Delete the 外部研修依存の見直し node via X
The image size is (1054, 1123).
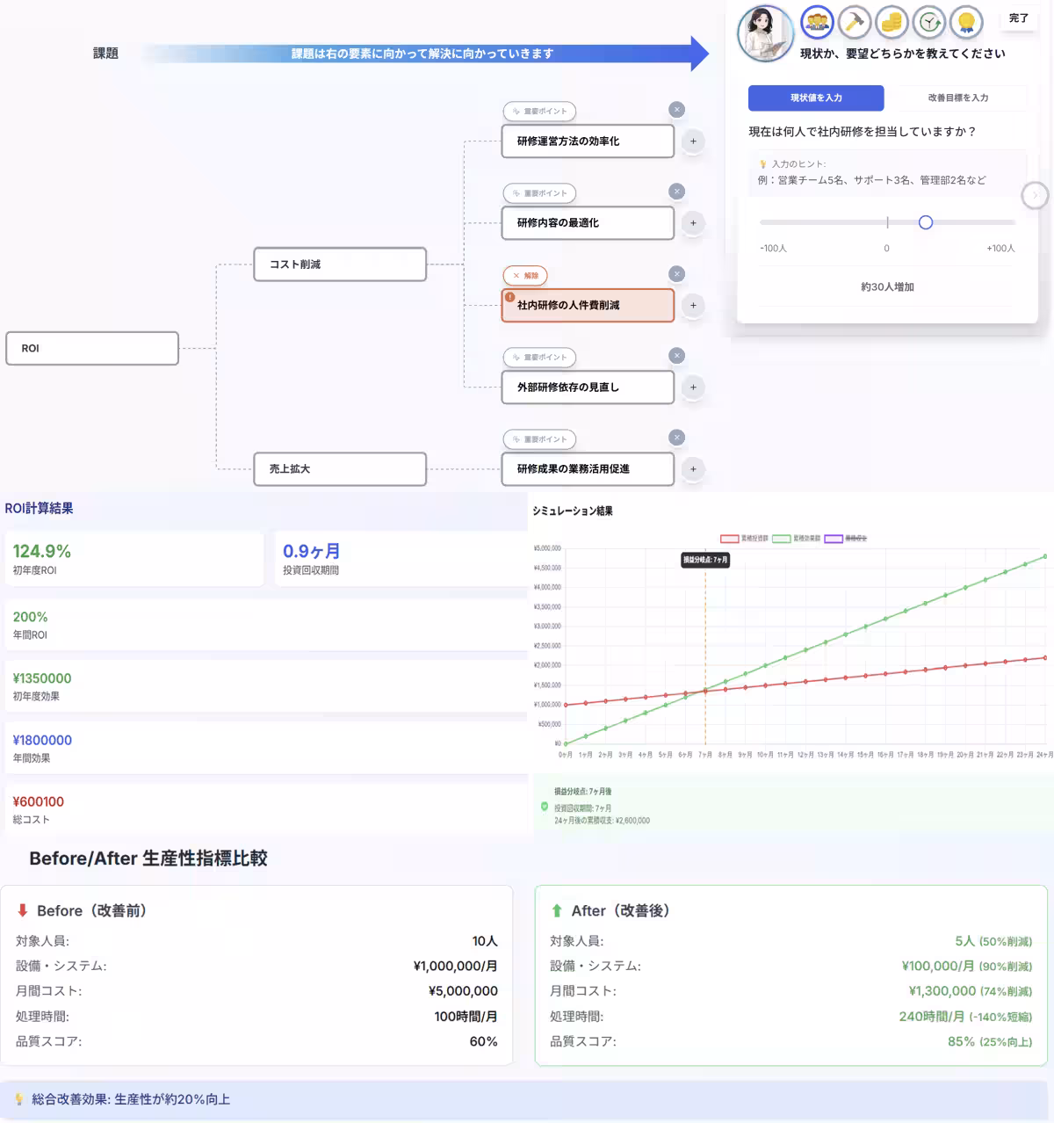point(676,356)
